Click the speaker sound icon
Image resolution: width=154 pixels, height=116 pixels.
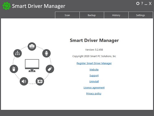(24, 81)
